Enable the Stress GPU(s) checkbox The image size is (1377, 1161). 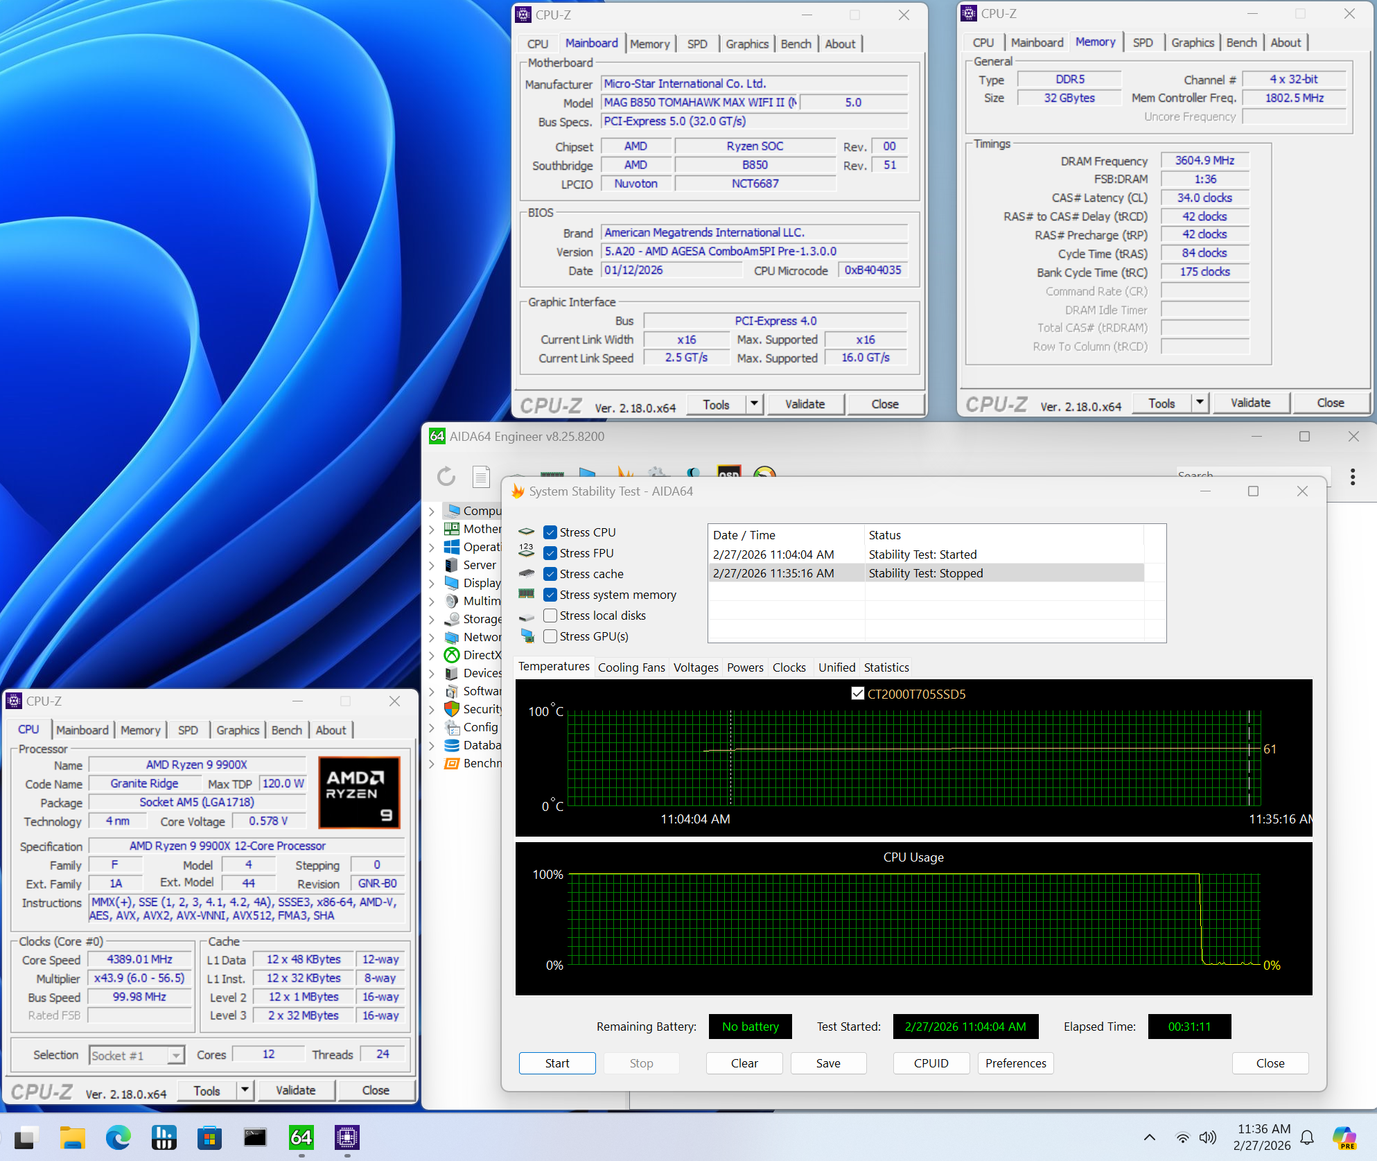click(550, 636)
